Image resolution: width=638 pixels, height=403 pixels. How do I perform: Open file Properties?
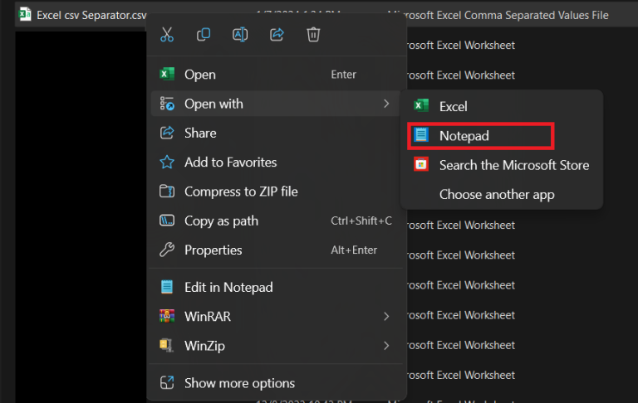pos(213,250)
